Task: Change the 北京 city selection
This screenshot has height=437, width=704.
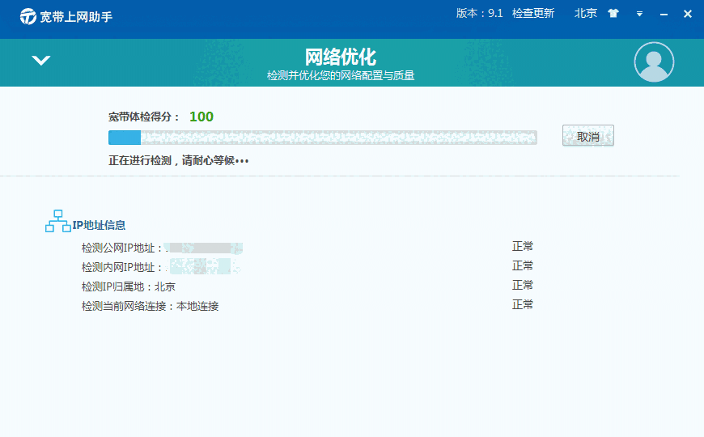Action: pos(586,14)
